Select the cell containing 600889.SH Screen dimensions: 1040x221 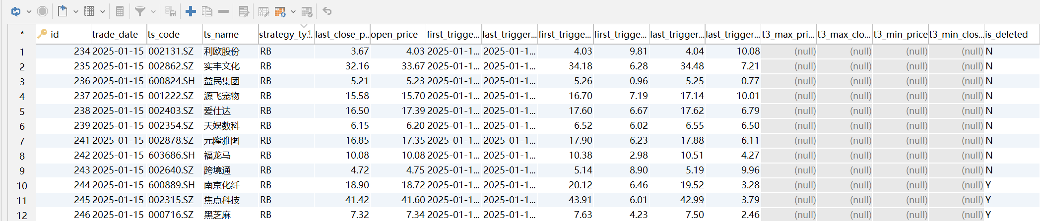click(x=172, y=185)
